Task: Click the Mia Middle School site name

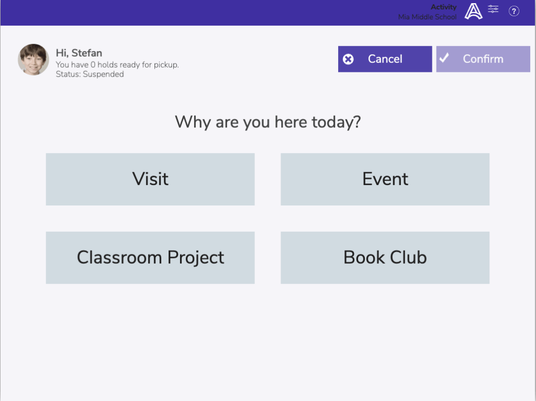Action: tap(427, 17)
